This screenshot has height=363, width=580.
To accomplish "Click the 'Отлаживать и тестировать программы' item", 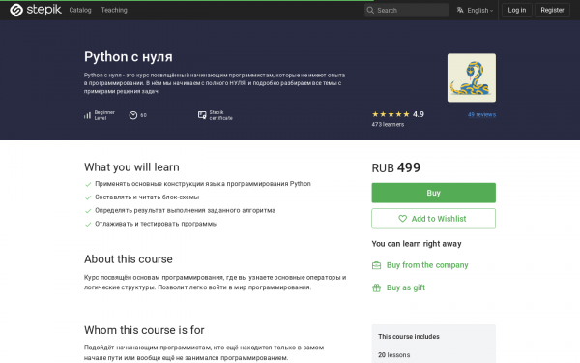I will coord(157,224).
